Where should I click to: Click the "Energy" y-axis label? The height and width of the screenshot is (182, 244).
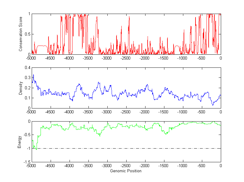19,142
